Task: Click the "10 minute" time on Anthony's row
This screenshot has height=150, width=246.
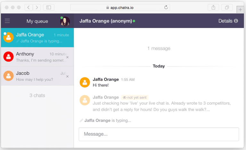Action: (x=58, y=54)
